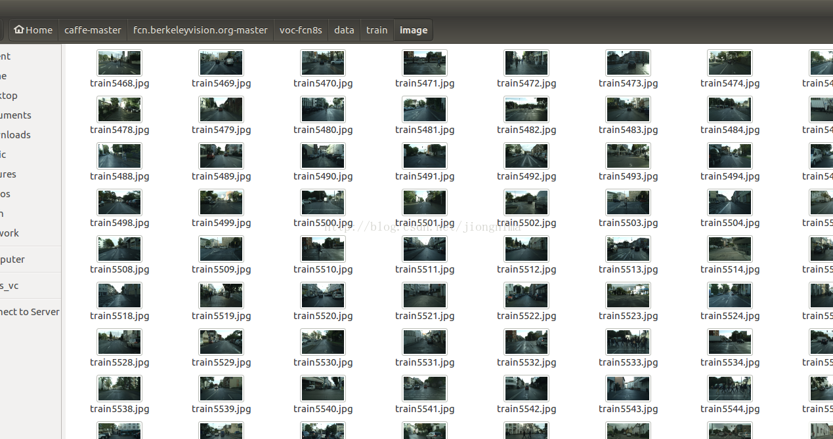
Task: Select train5523.jpg thumbnail
Action: click(x=628, y=296)
